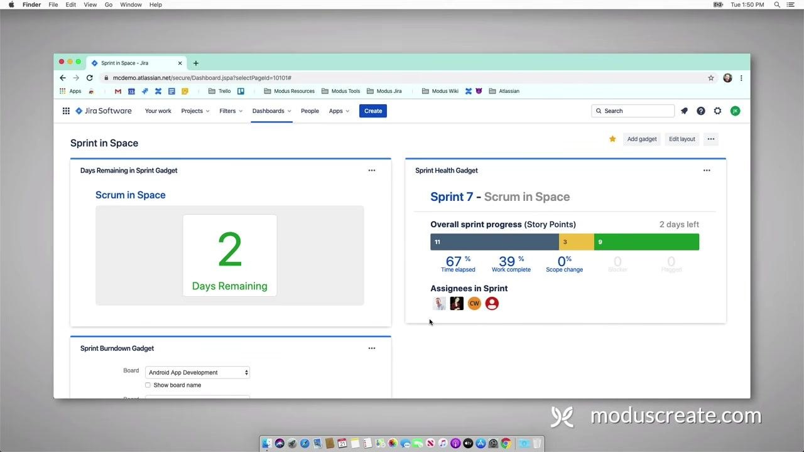
Task: Open Gmail bookmark icon
Action: (x=117, y=91)
